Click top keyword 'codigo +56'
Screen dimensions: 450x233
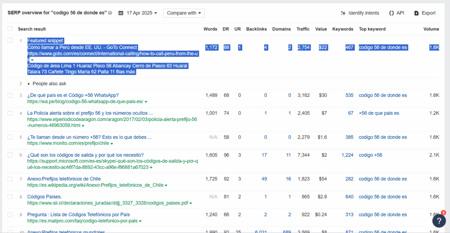pyautogui.click(x=370, y=155)
